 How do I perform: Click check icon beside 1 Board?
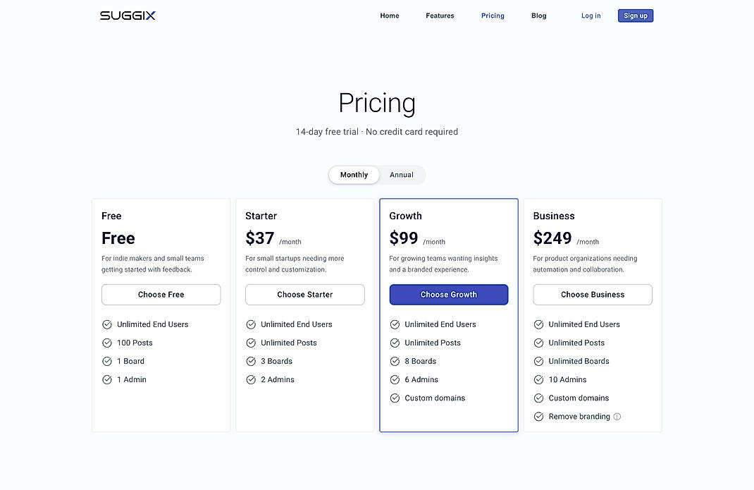pyautogui.click(x=106, y=362)
